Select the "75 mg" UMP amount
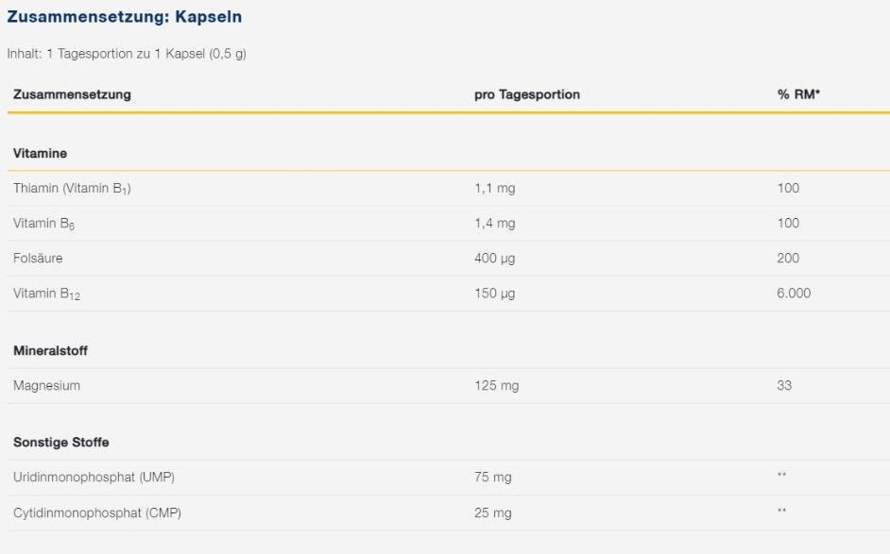This screenshot has width=890, height=554. [x=492, y=477]
